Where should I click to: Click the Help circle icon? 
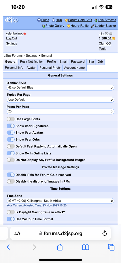point(53,20)
